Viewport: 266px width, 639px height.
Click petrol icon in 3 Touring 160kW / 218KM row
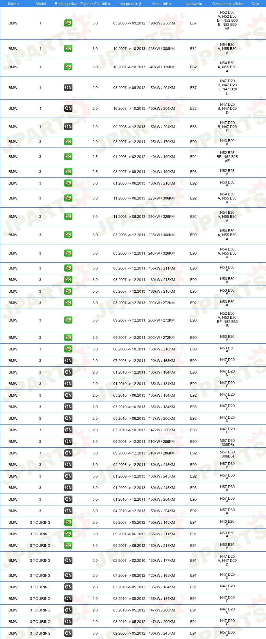[x=68, y=546]
